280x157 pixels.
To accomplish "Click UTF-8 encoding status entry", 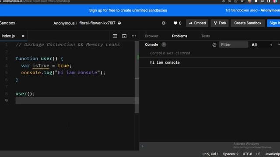I will [x=247, y=154].
